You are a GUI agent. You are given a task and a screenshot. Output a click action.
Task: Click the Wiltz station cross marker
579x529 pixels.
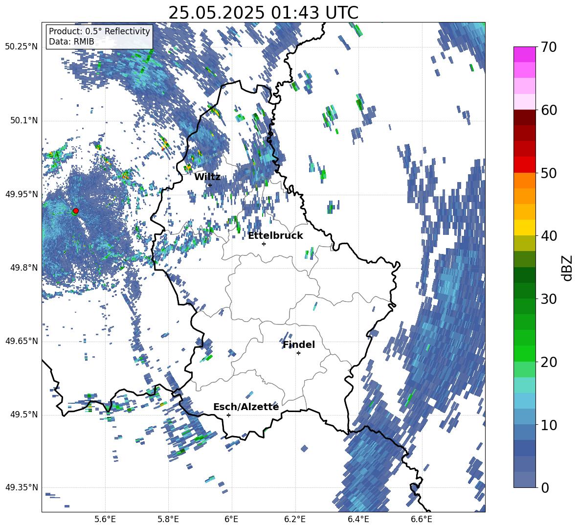pyautogui.click(x=210, y=185)
